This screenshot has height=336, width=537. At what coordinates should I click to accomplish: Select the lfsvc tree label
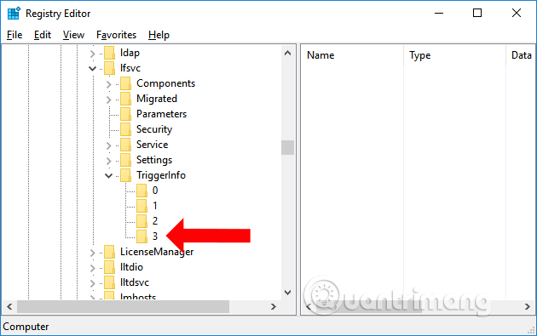coord(130,68)
